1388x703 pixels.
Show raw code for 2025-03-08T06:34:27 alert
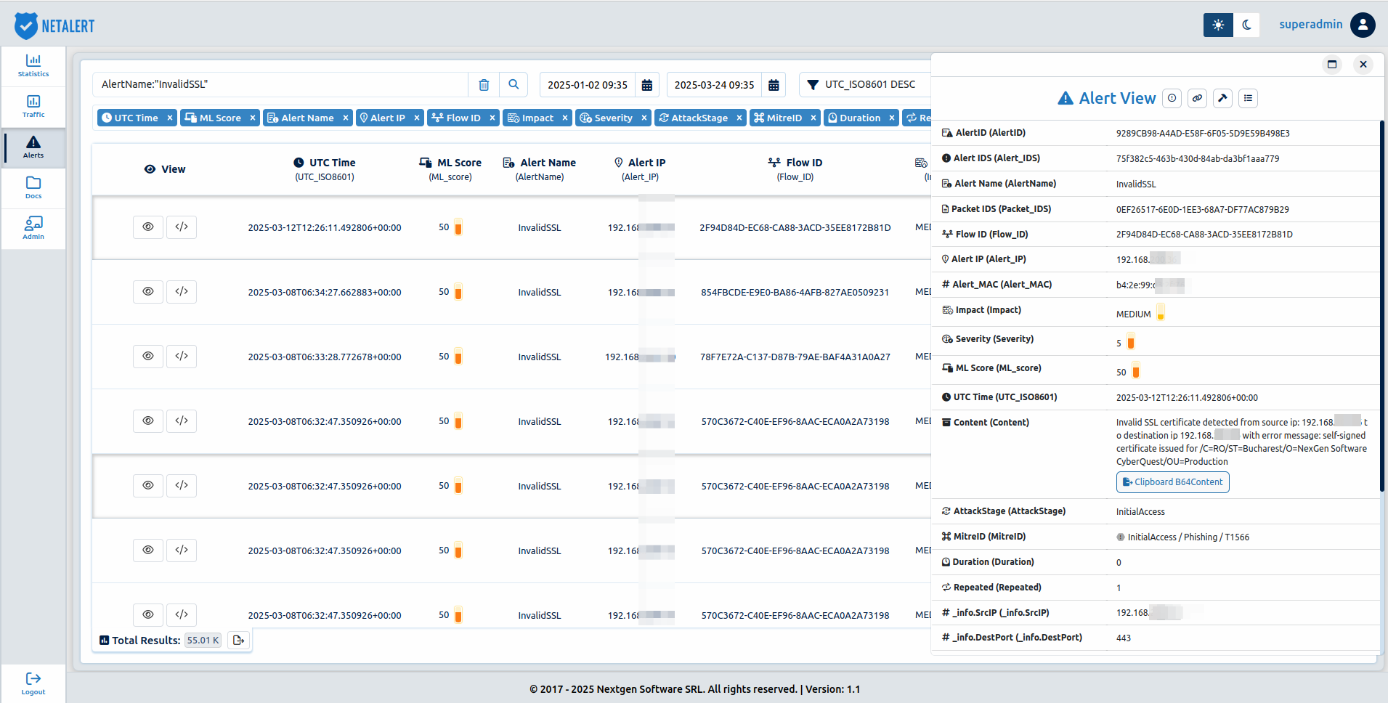click(x=182, y=291)
